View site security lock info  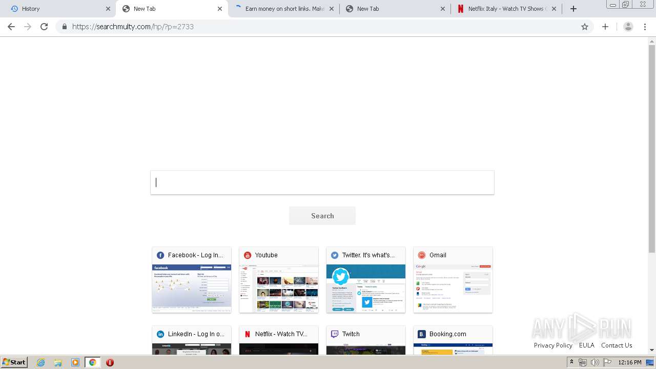point(64,27)
